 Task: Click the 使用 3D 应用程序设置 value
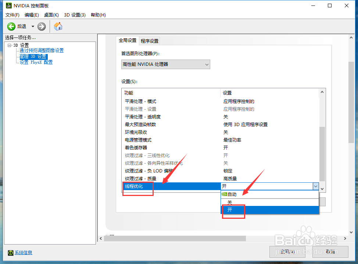pyautogui.click(x=246, y=125)
